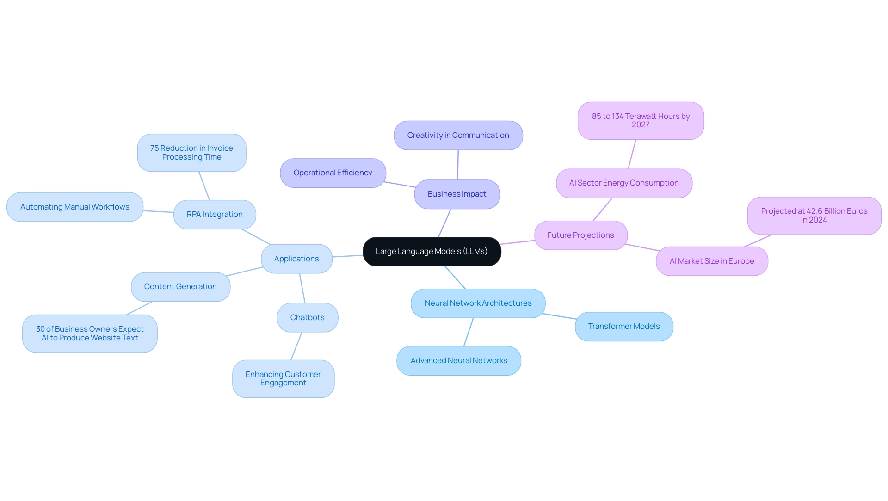Click the Creativity in Communication node
888x501 pixels.
458,135
